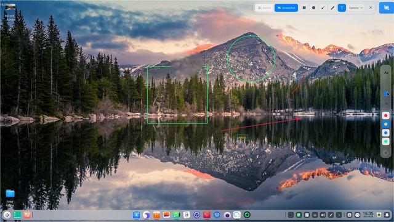
Task: Pick the blue color swatch
Action: click(386, 133)
